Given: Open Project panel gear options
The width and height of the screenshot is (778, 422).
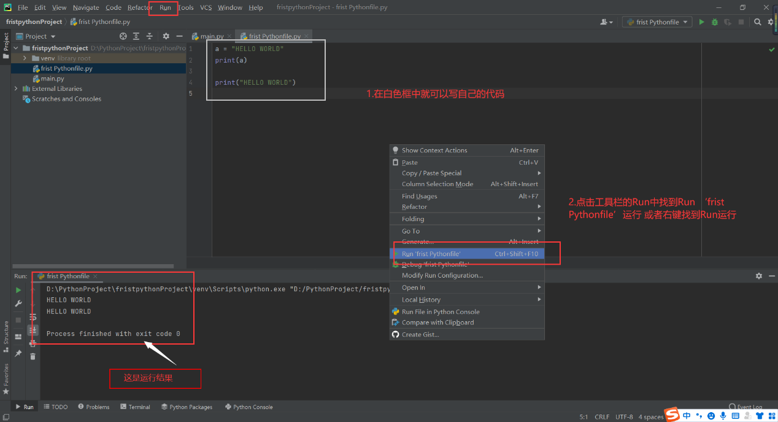Looking at the screenshot, I should coord(166,36).
